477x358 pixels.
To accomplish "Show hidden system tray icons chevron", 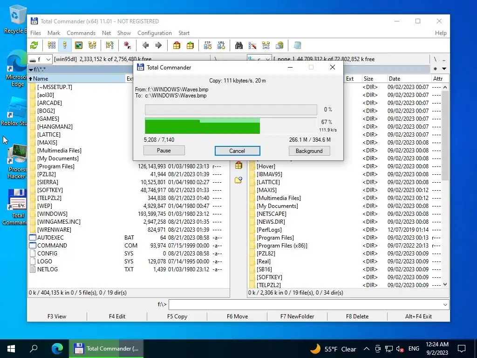I will point(367,349).
